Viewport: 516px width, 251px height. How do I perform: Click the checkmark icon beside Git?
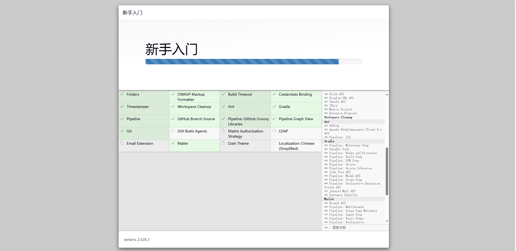click(122, 131)
